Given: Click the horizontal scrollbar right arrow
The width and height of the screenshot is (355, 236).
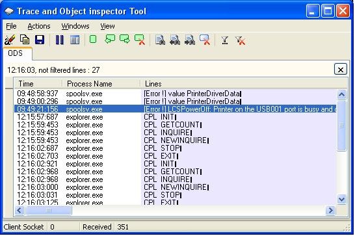Looking at the screenshot, I should click(331, 211).
